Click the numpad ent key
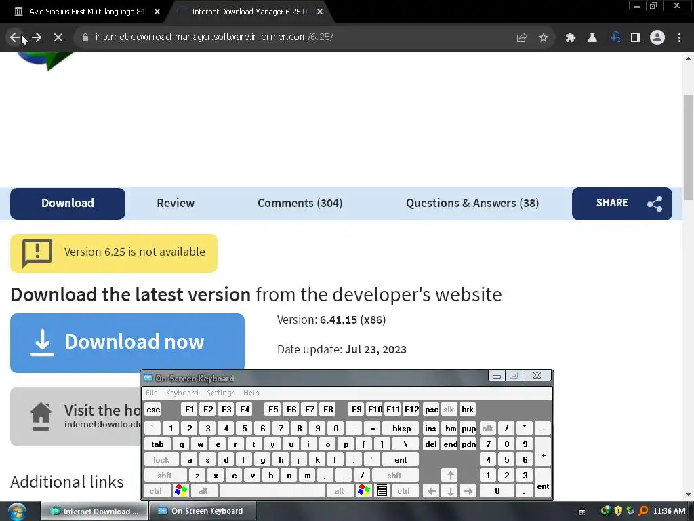Screen dimensions: 694x521 click(x=543, y=483)
